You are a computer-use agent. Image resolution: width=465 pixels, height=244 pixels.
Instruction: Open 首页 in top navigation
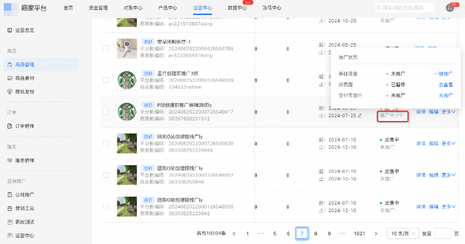click(x=69, y=8)
